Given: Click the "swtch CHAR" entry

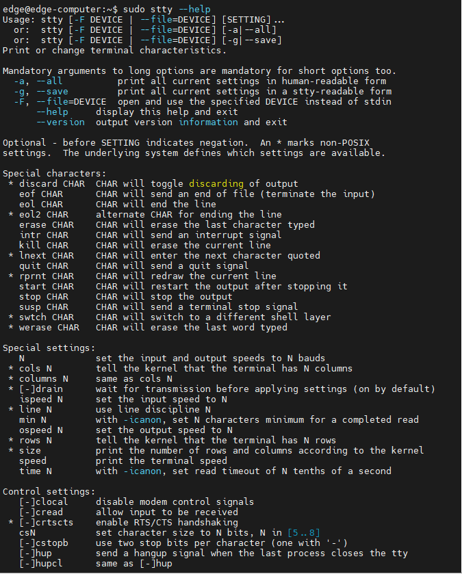Looking at the screenshot, I should 47,317.
